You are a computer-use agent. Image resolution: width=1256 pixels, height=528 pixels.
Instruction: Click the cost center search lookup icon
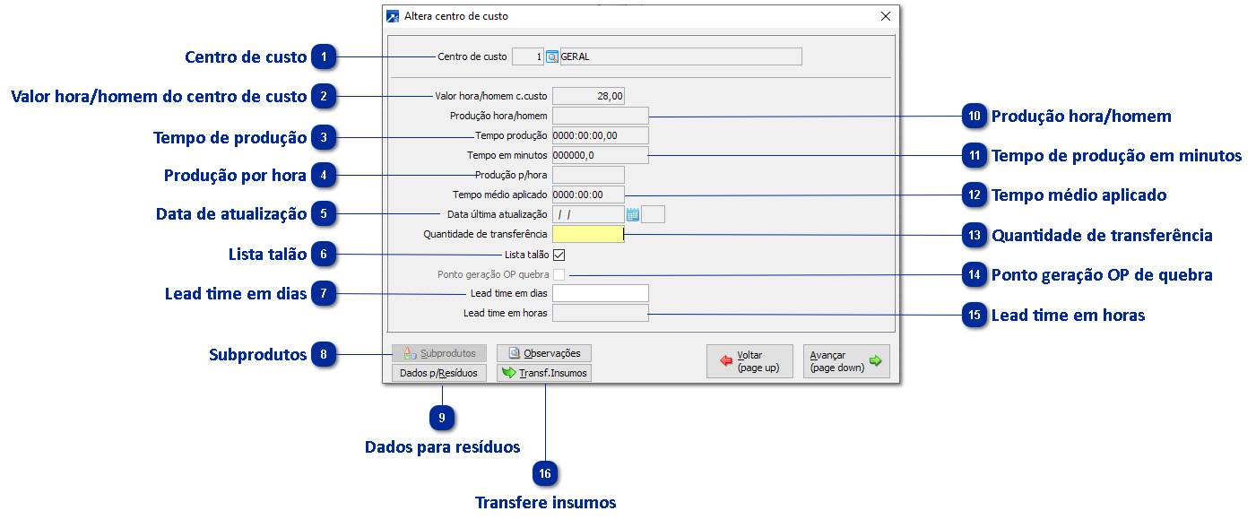coord(552,56)
